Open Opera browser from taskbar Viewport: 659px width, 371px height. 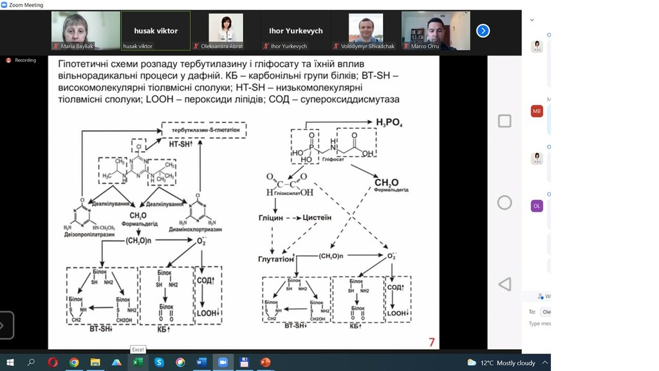click(53, 362)
